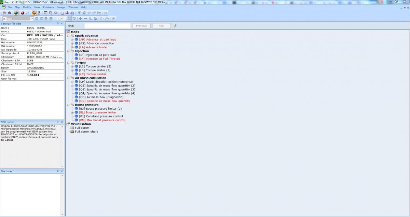Expand the [BL] Boost pressure limiter node
Screen dimensions: 410x217
pyautogui.click(x=72, y=112)
